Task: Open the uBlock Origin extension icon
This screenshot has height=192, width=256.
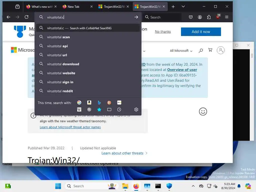Action: point(218,17)
